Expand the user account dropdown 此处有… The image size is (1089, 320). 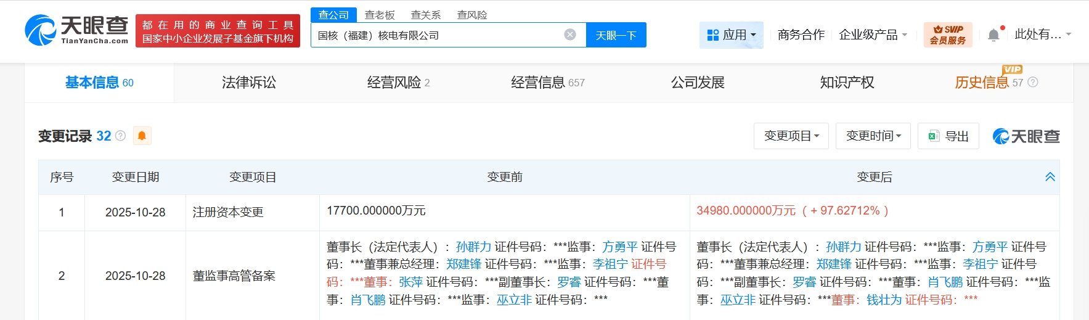1042,35
